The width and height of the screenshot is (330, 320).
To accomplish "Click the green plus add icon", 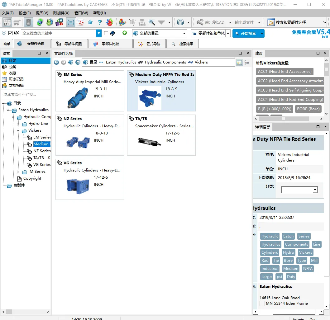I will [x=125, y=33].
